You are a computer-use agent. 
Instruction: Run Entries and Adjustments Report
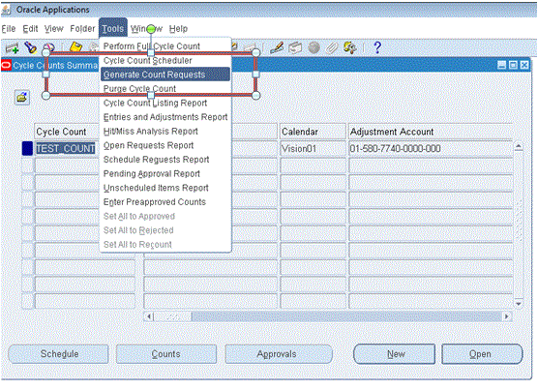pyautogui.click(x=165, y=117)
